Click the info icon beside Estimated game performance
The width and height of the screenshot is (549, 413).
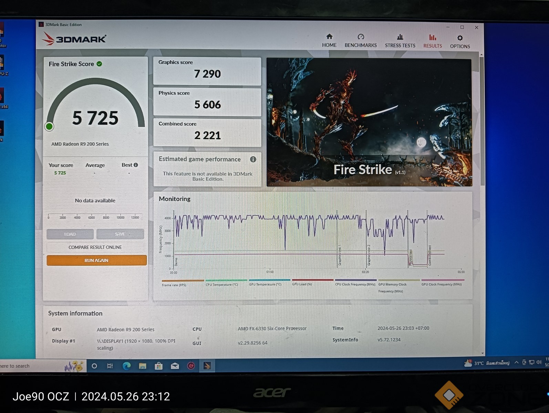click(x=253, y=159)
